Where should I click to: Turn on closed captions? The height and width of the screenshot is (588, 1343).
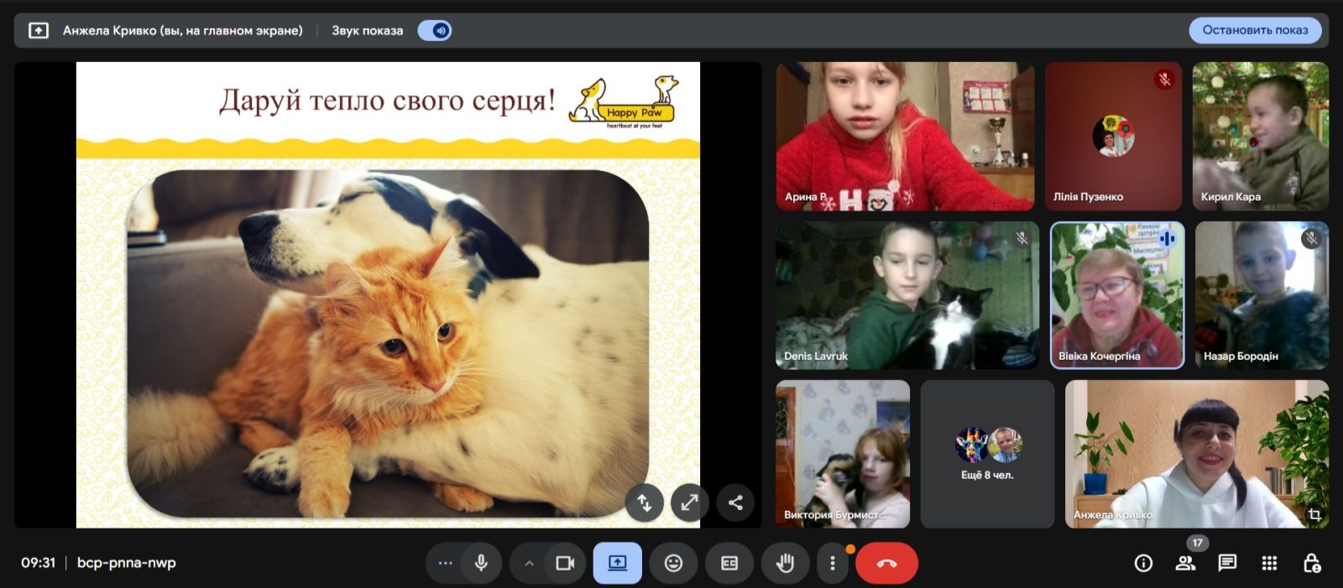pyautogui.click(x=729, y=563)
